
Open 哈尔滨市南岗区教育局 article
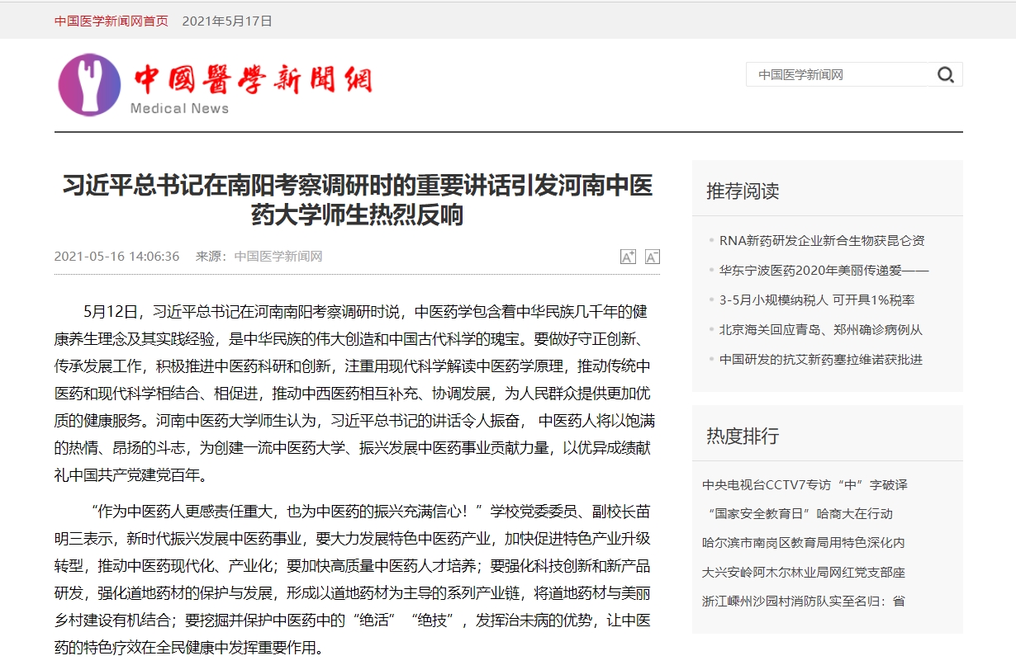(803, 542)
